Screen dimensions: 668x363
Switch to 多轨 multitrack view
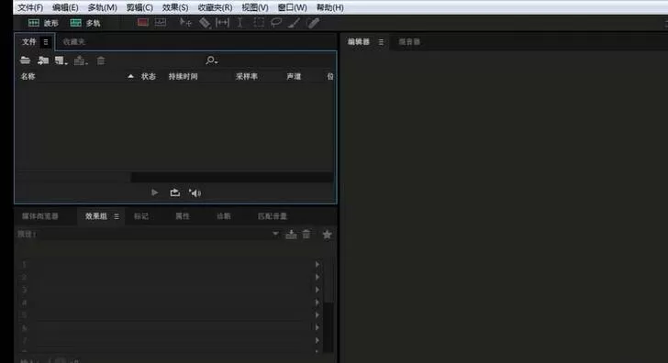(x=85, y=23)
